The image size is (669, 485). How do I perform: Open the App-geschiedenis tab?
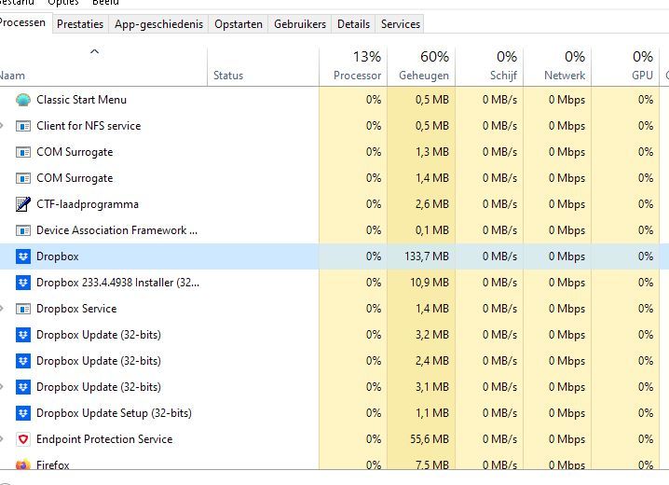pos(157,24)
